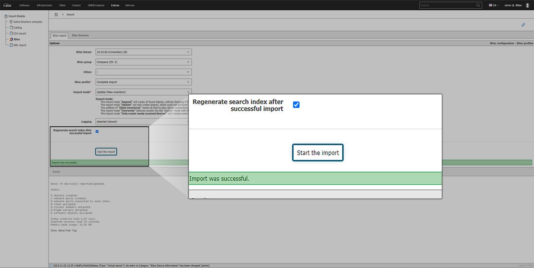Open the EN language selector

pos(494,5)
